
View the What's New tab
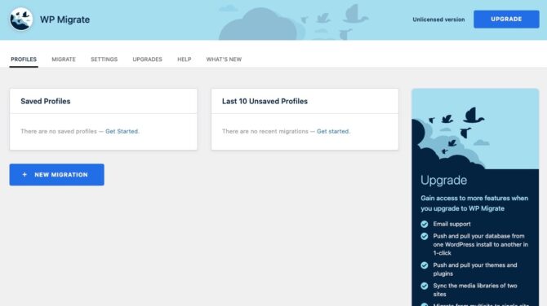pyautogui.click(x=224, y=59)
